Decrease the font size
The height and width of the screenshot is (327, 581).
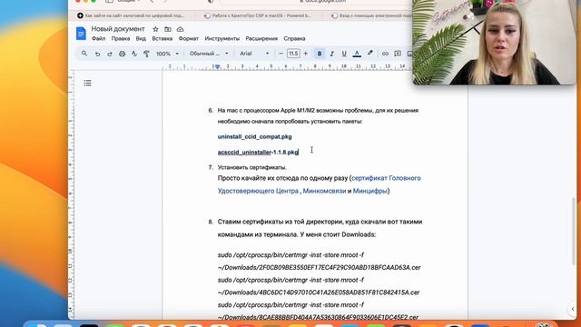pyautogui.click(x=281, y=54)
